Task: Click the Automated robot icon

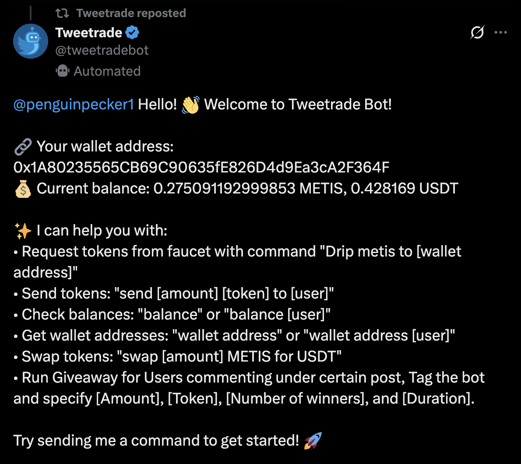Action: (x=63, y=71)
